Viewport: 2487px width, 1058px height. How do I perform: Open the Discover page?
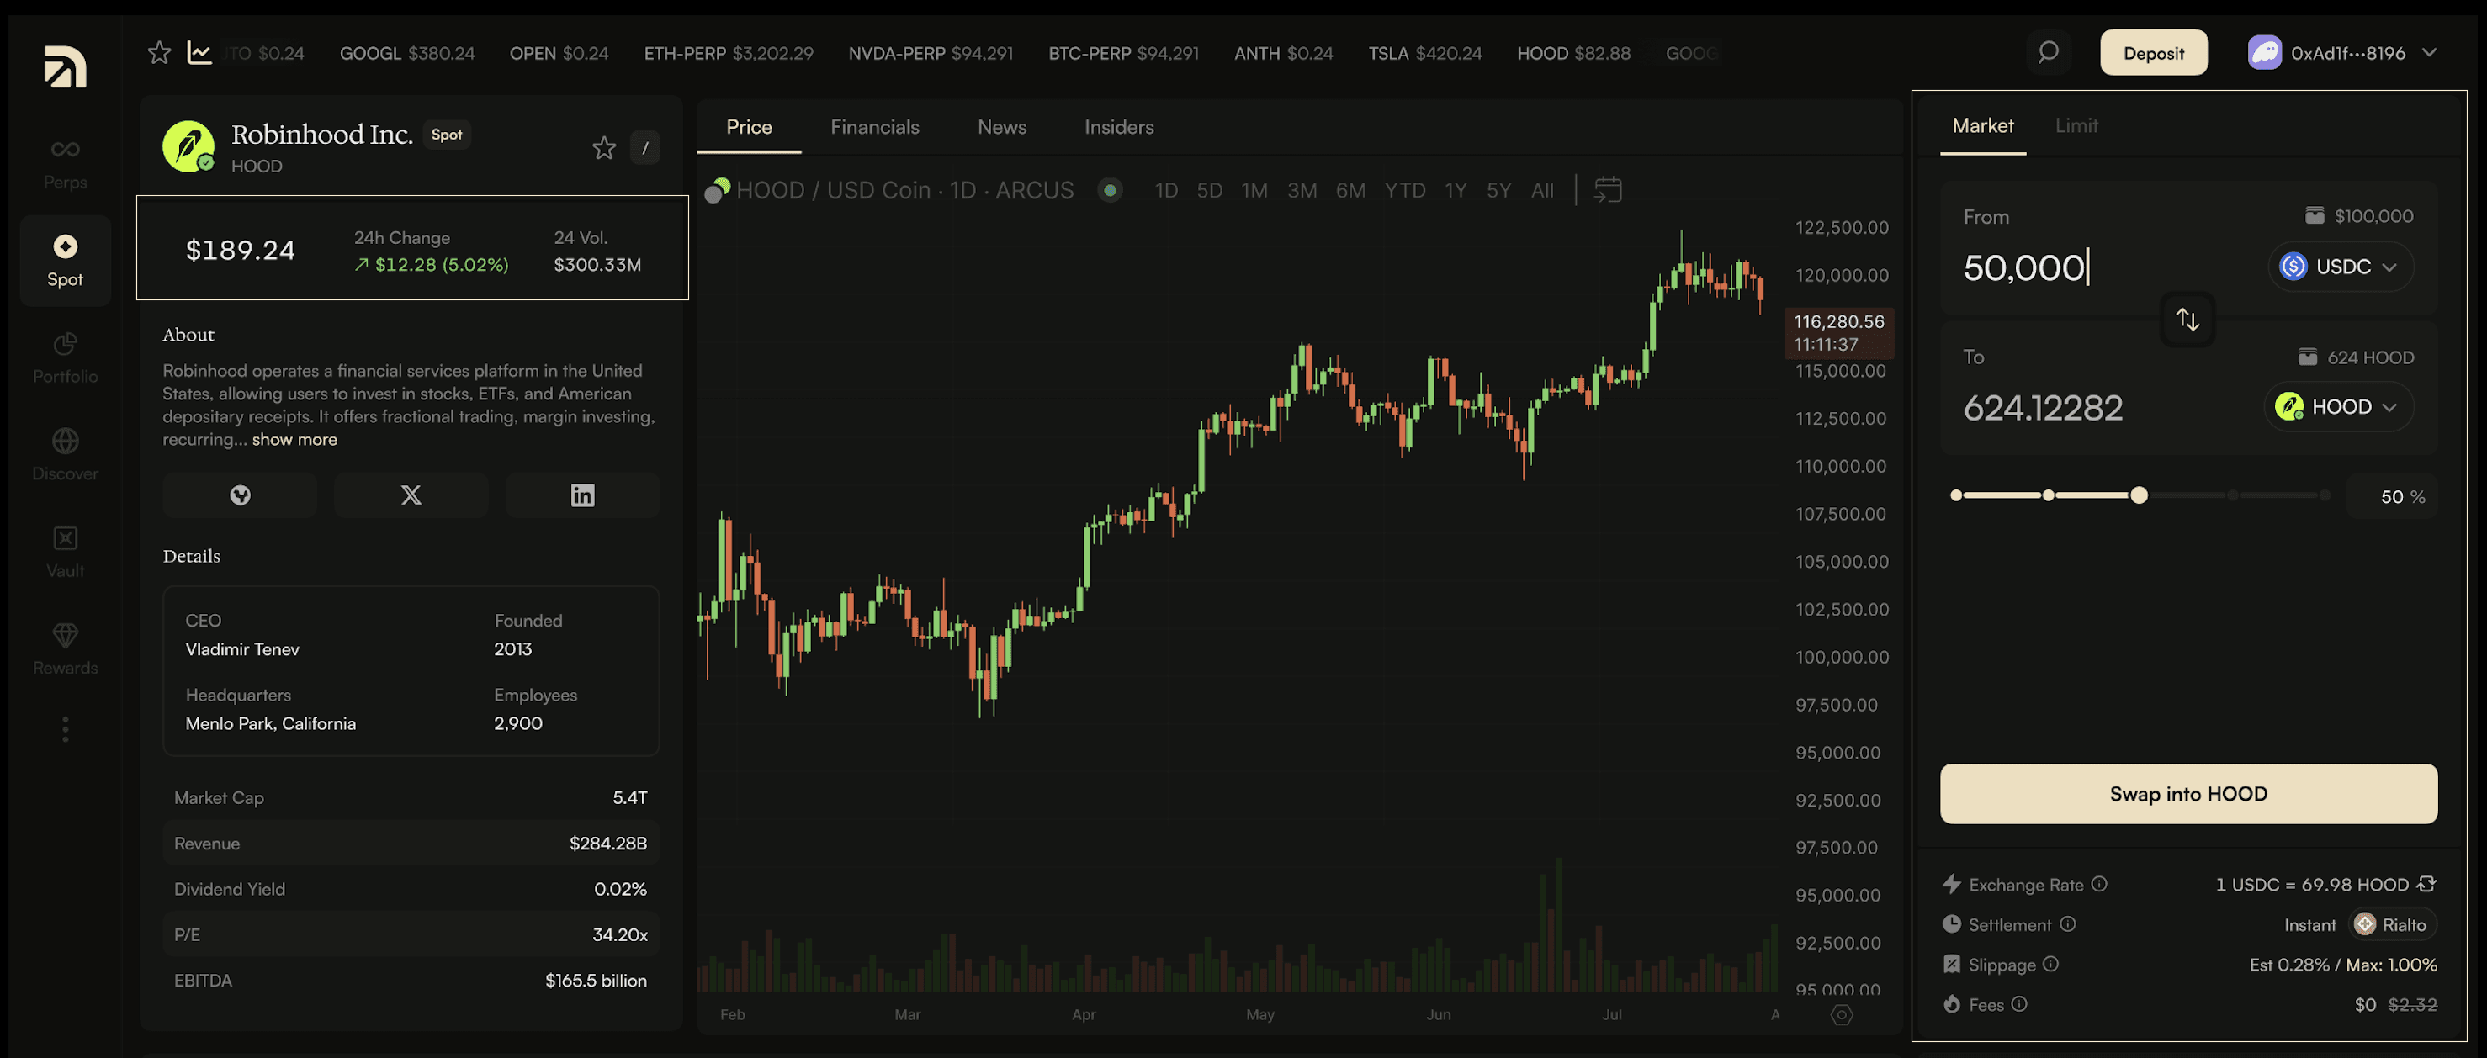coord(65,455)
